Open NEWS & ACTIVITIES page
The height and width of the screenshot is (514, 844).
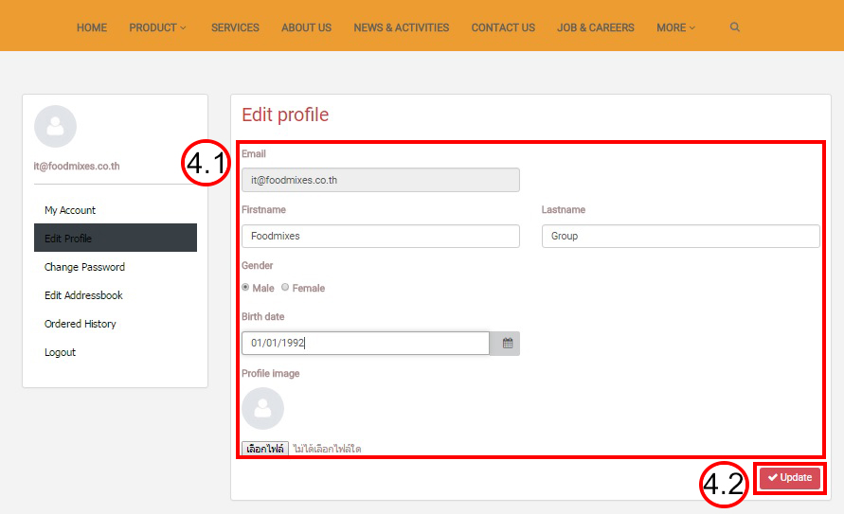(401, 27)
